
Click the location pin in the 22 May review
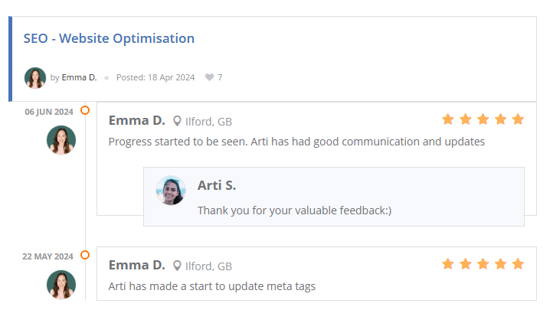point(178,266)
